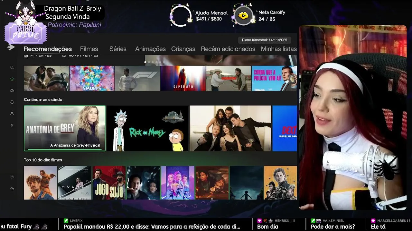This screenshot has height=231, width=412.
Task: Open the first recommendation thumbnail with couple
Action: (46, 78)
